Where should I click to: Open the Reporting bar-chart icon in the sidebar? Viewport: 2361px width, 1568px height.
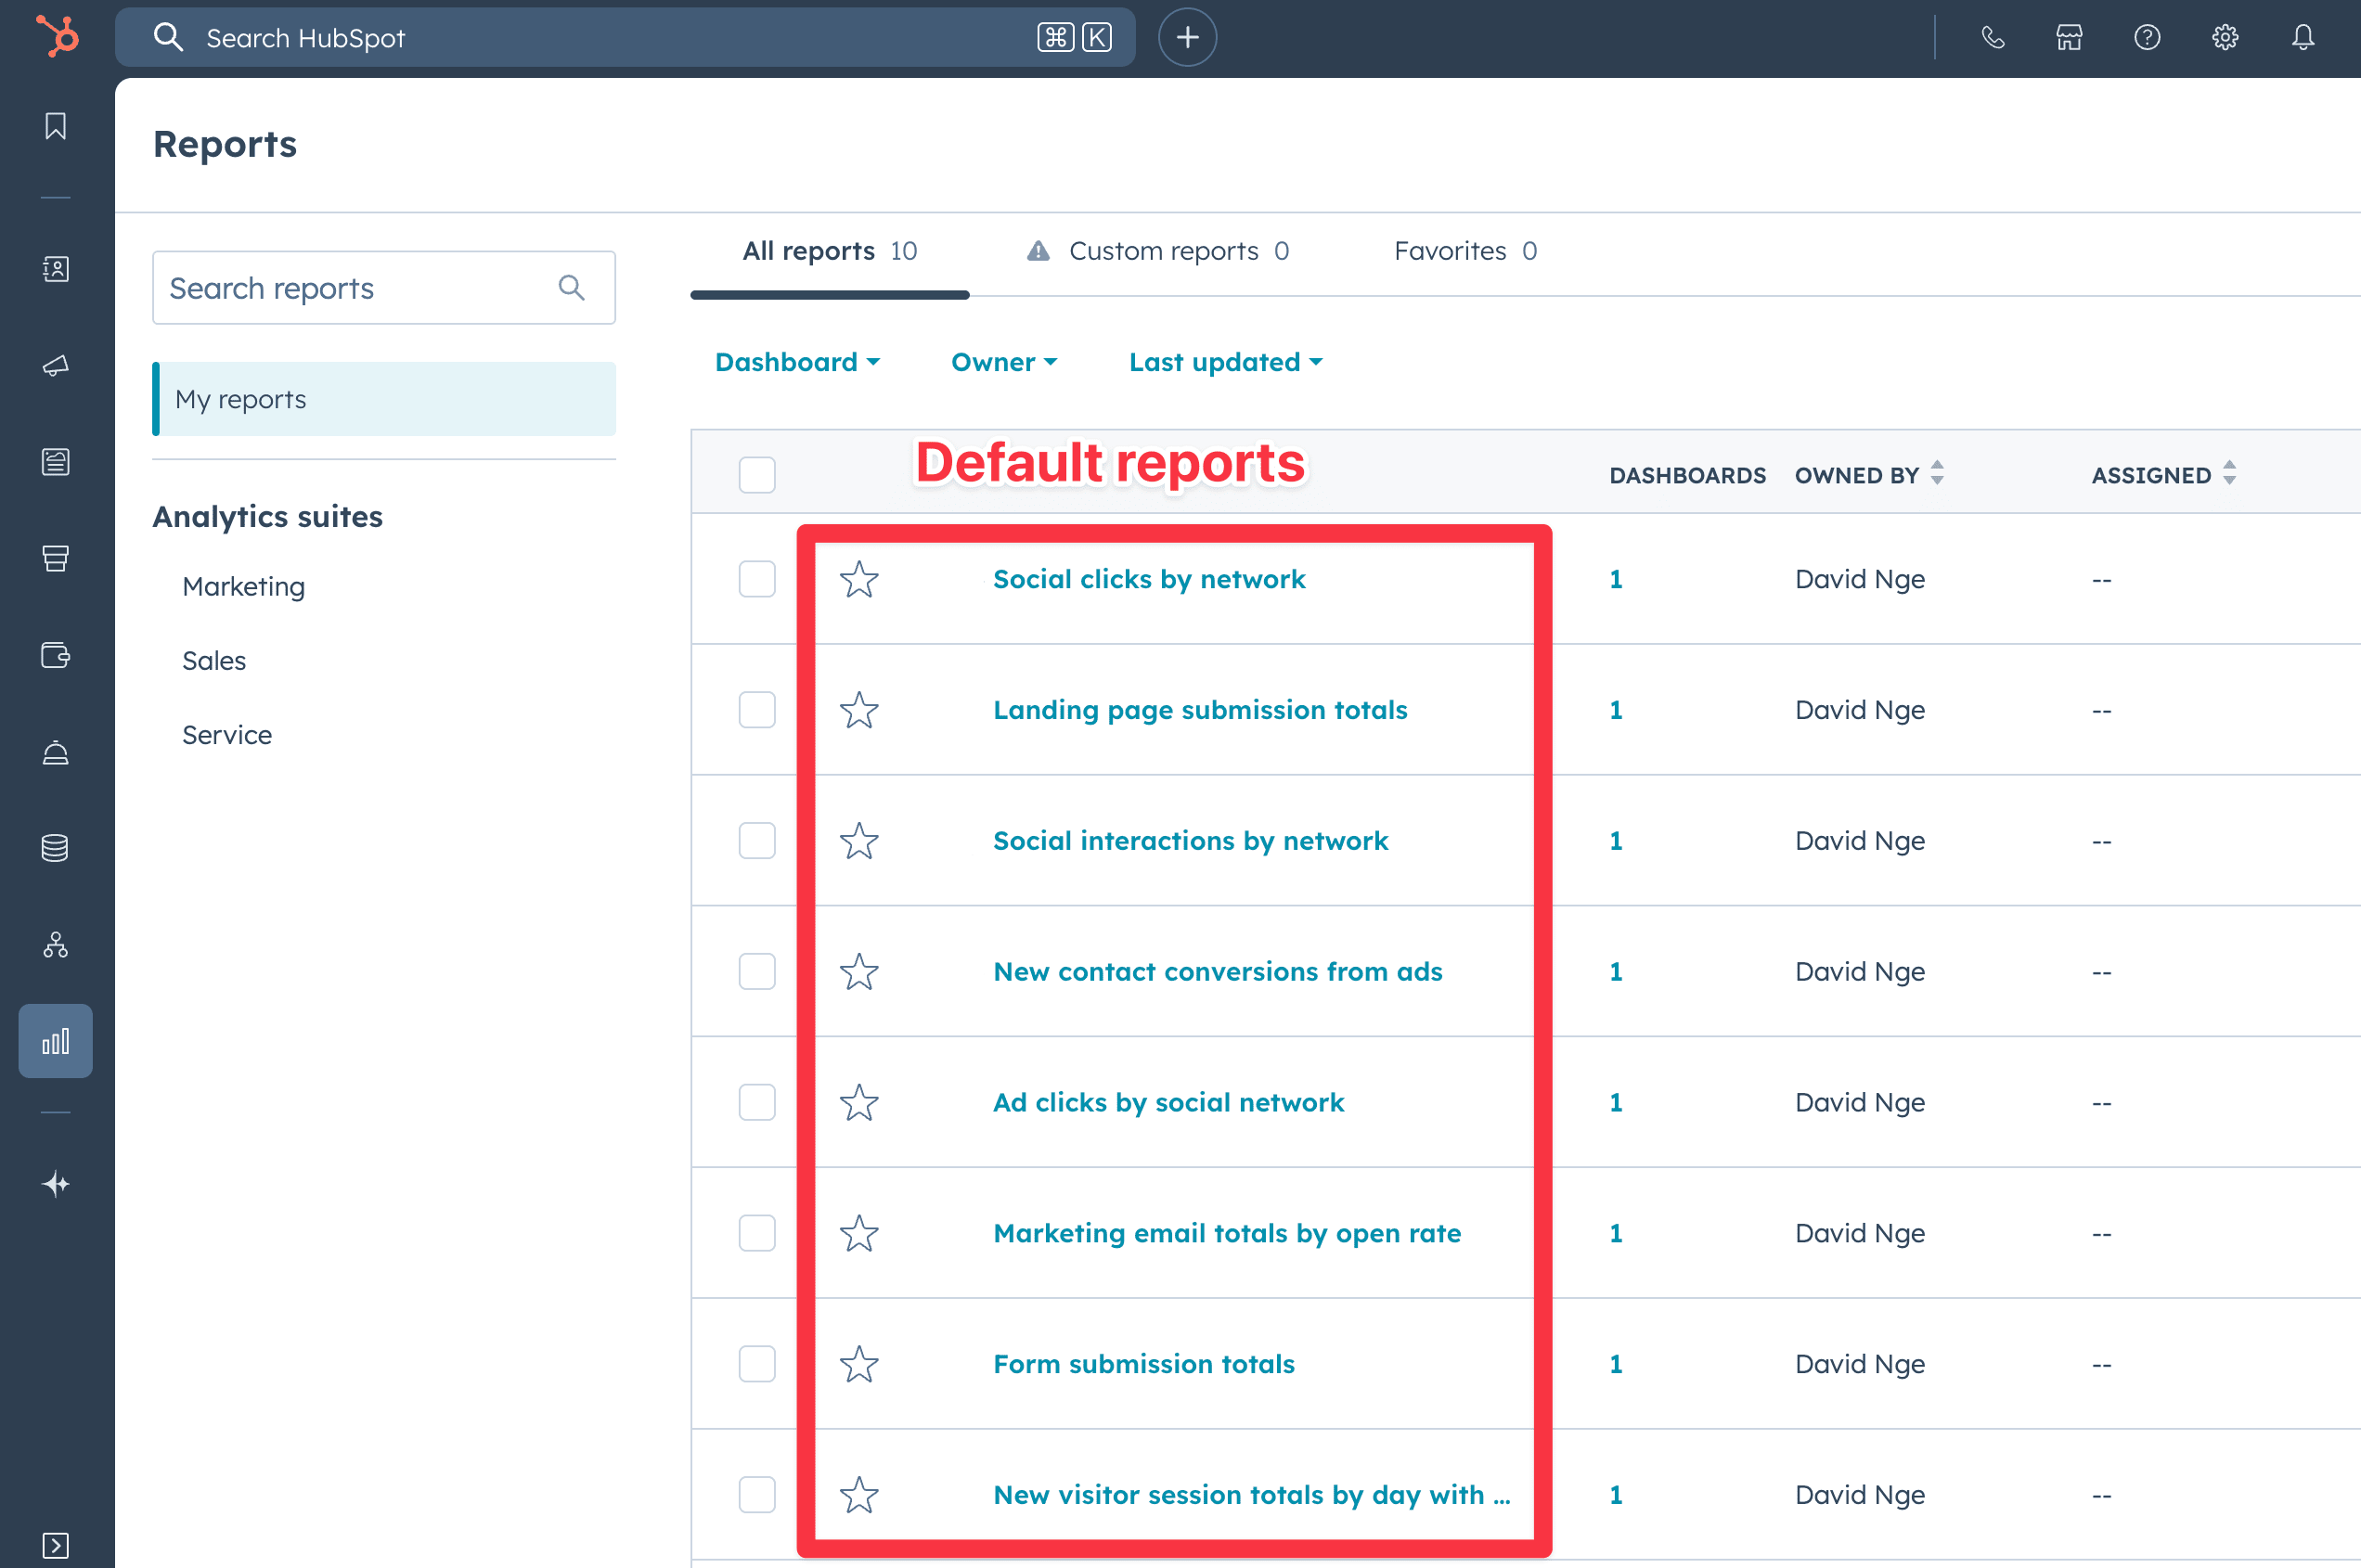[56, 1040]
